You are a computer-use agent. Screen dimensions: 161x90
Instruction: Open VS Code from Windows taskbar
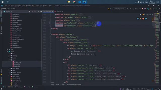coord(79,2)
